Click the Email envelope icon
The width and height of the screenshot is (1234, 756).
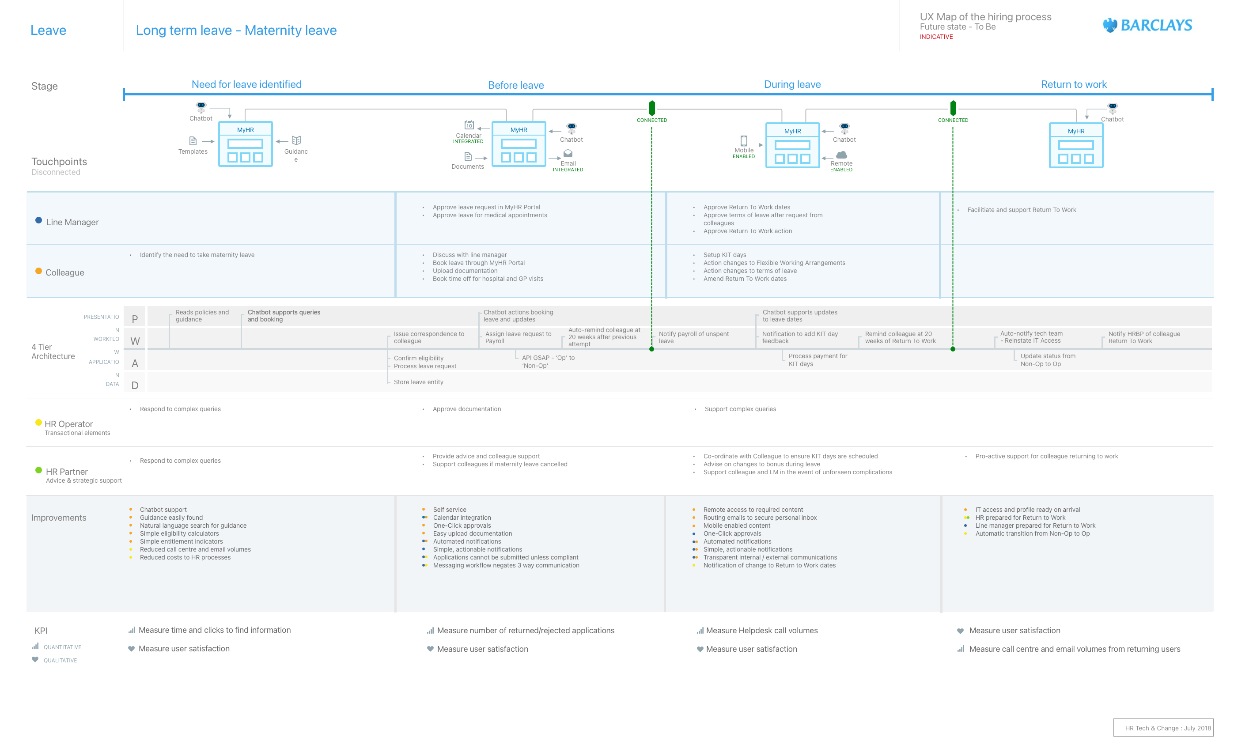tap(568, 153)
